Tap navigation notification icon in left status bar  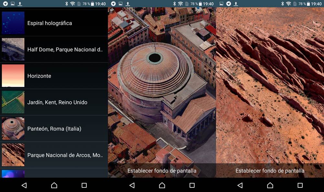pyautogui.click(x=6, y=4)
